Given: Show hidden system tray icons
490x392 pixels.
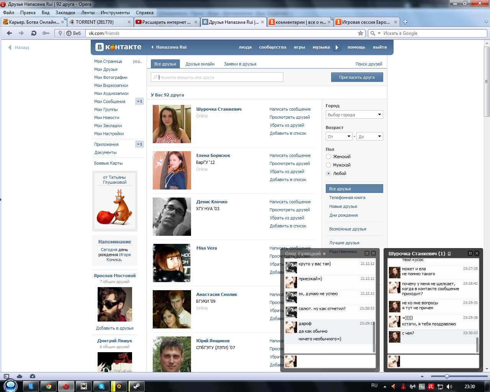Looking at the screenshot, I should pyautogui.click(x=385, y=387).
